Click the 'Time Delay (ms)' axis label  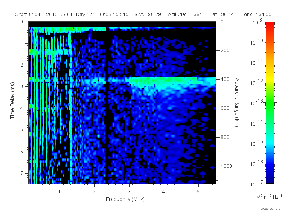click(x=12, y=100)
